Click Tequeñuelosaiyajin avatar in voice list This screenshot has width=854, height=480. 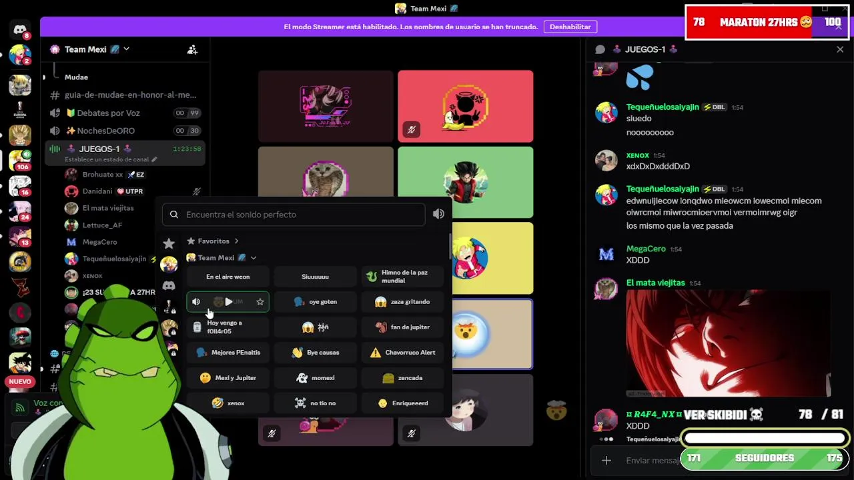pyautogui.click(x=71, y=259)
